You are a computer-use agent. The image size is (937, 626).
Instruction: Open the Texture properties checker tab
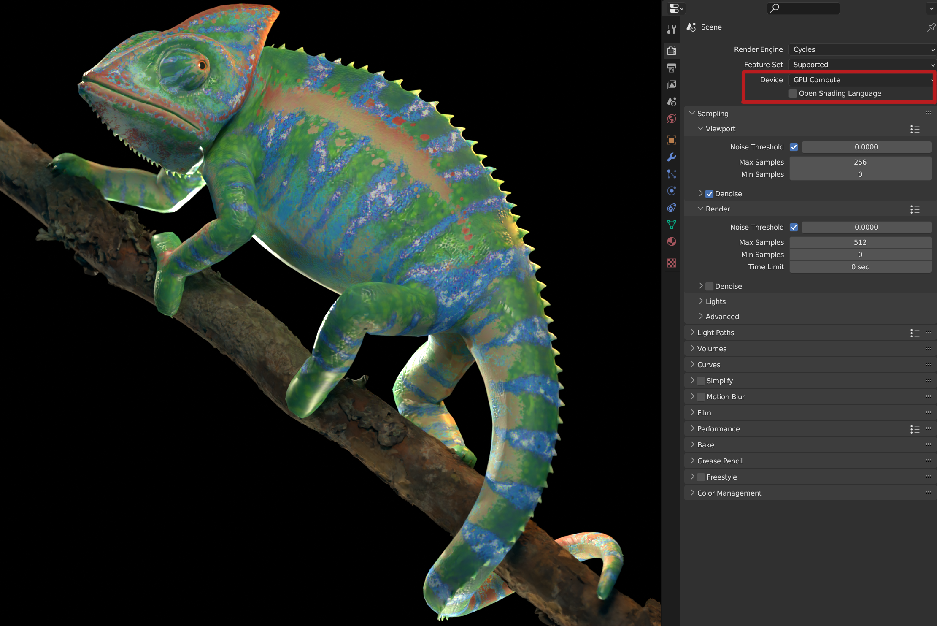[671, 263]
